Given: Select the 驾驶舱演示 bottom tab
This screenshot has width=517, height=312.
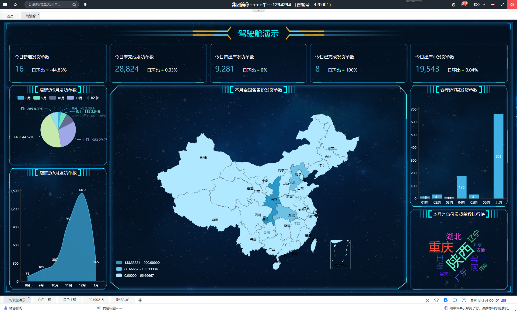Looking at the screenshot, I should 17,300.
